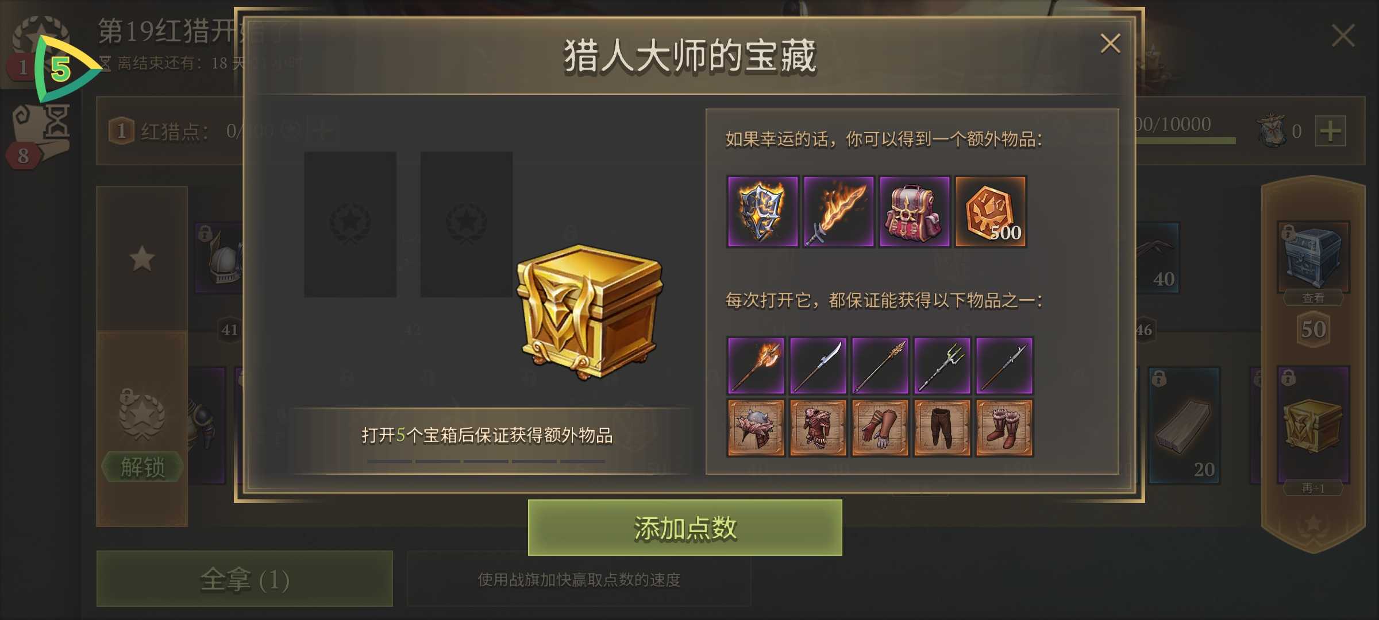Click the 查看 label under steel chest
This screenshot has height=620, width=1379.
pyautogui.click(x=1313, y=298)
